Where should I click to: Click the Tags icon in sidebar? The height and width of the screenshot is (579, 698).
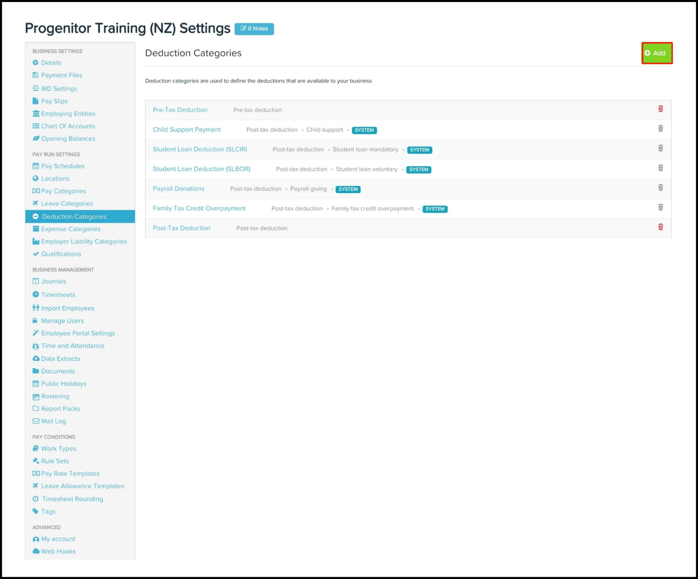[36, 511]
